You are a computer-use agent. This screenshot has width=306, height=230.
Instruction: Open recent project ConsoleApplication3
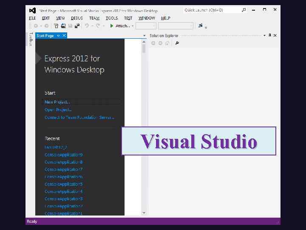(64, 199)
